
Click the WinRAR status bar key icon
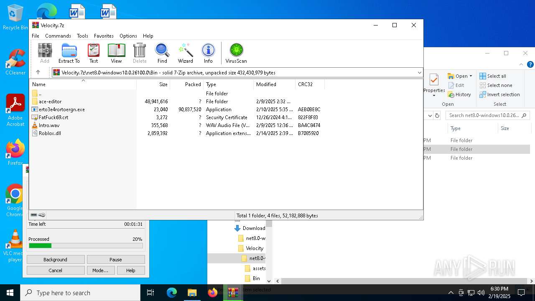42,215
